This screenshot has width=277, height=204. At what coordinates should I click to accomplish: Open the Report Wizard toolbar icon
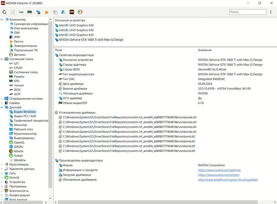coord(55,12)
